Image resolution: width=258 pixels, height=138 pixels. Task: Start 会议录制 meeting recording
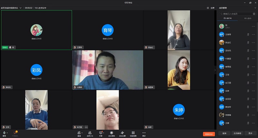[x=112, y=133]
